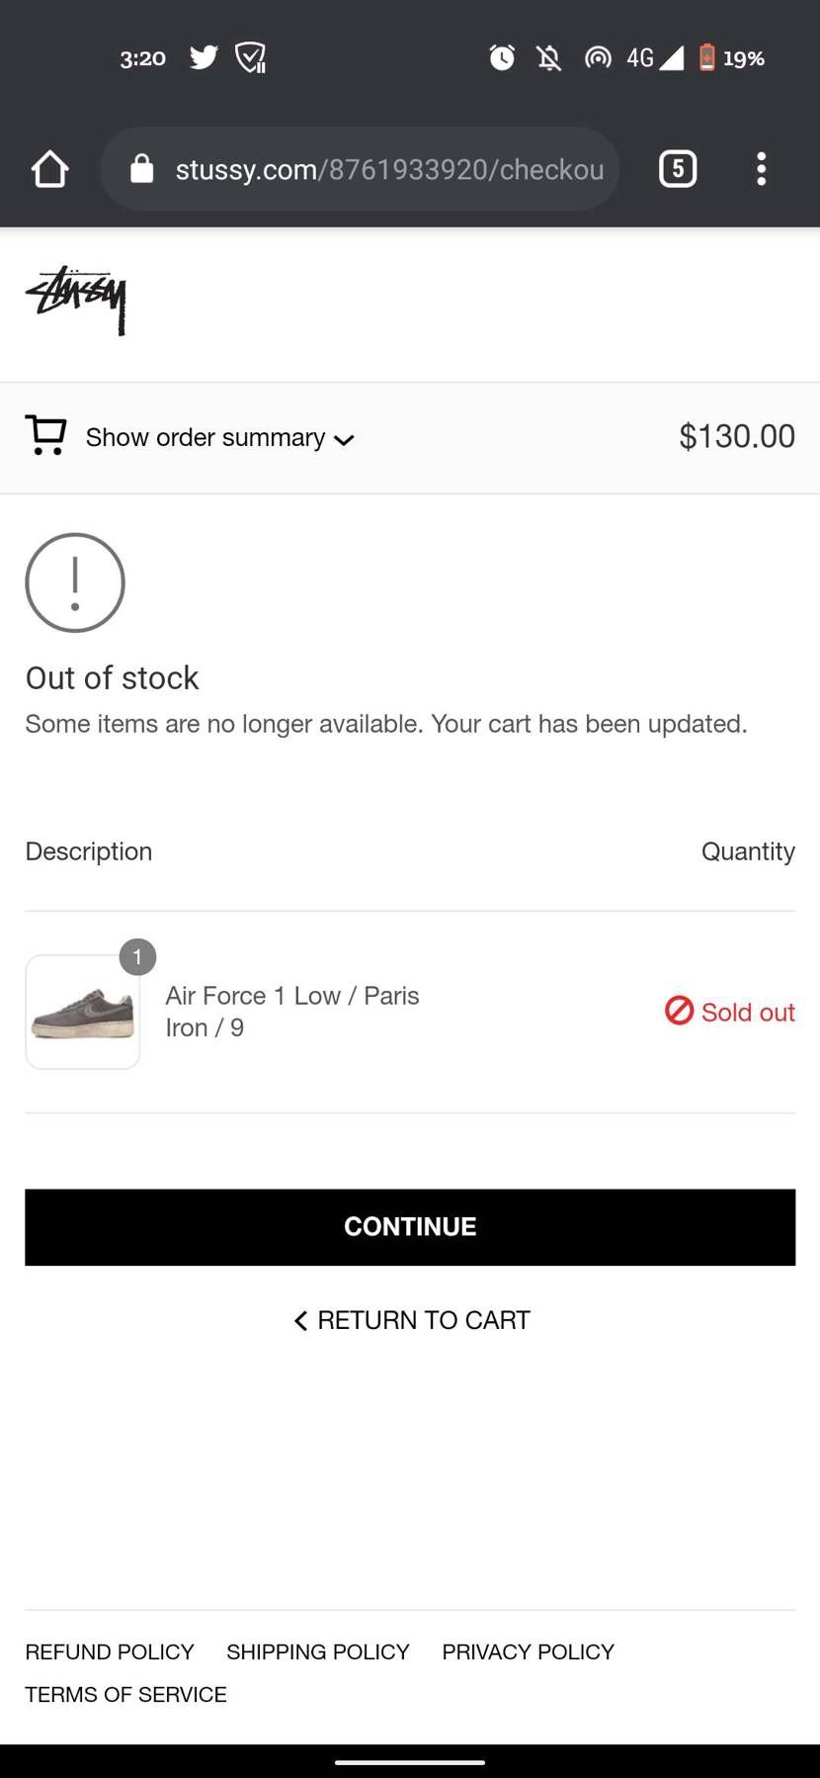Tap the alarm clock status icon
The height and width of the screenshot is (1778, 820).
click(502, 58)
